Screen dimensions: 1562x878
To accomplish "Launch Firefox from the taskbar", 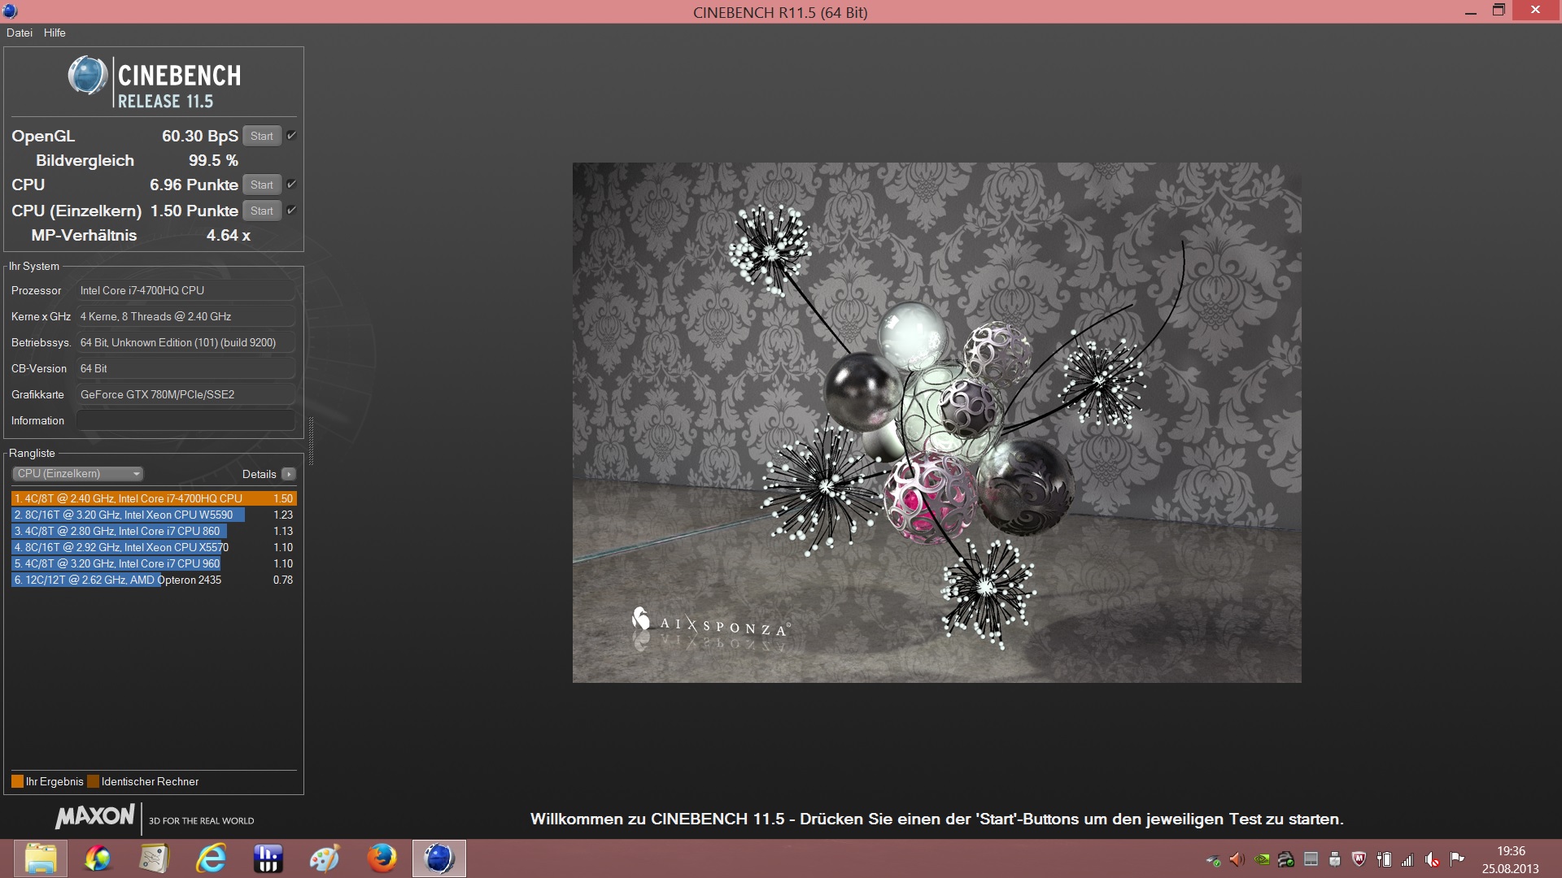I will pyautogui.click(x=382, y=858).
